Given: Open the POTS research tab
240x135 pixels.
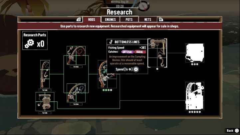Looking at the screenshot, I should point(129,19).
